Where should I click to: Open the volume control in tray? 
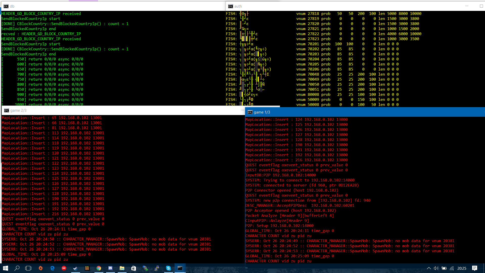tap(436, 268)
